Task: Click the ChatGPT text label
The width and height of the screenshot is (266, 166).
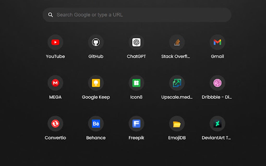Action: click(x=136, y=56)
